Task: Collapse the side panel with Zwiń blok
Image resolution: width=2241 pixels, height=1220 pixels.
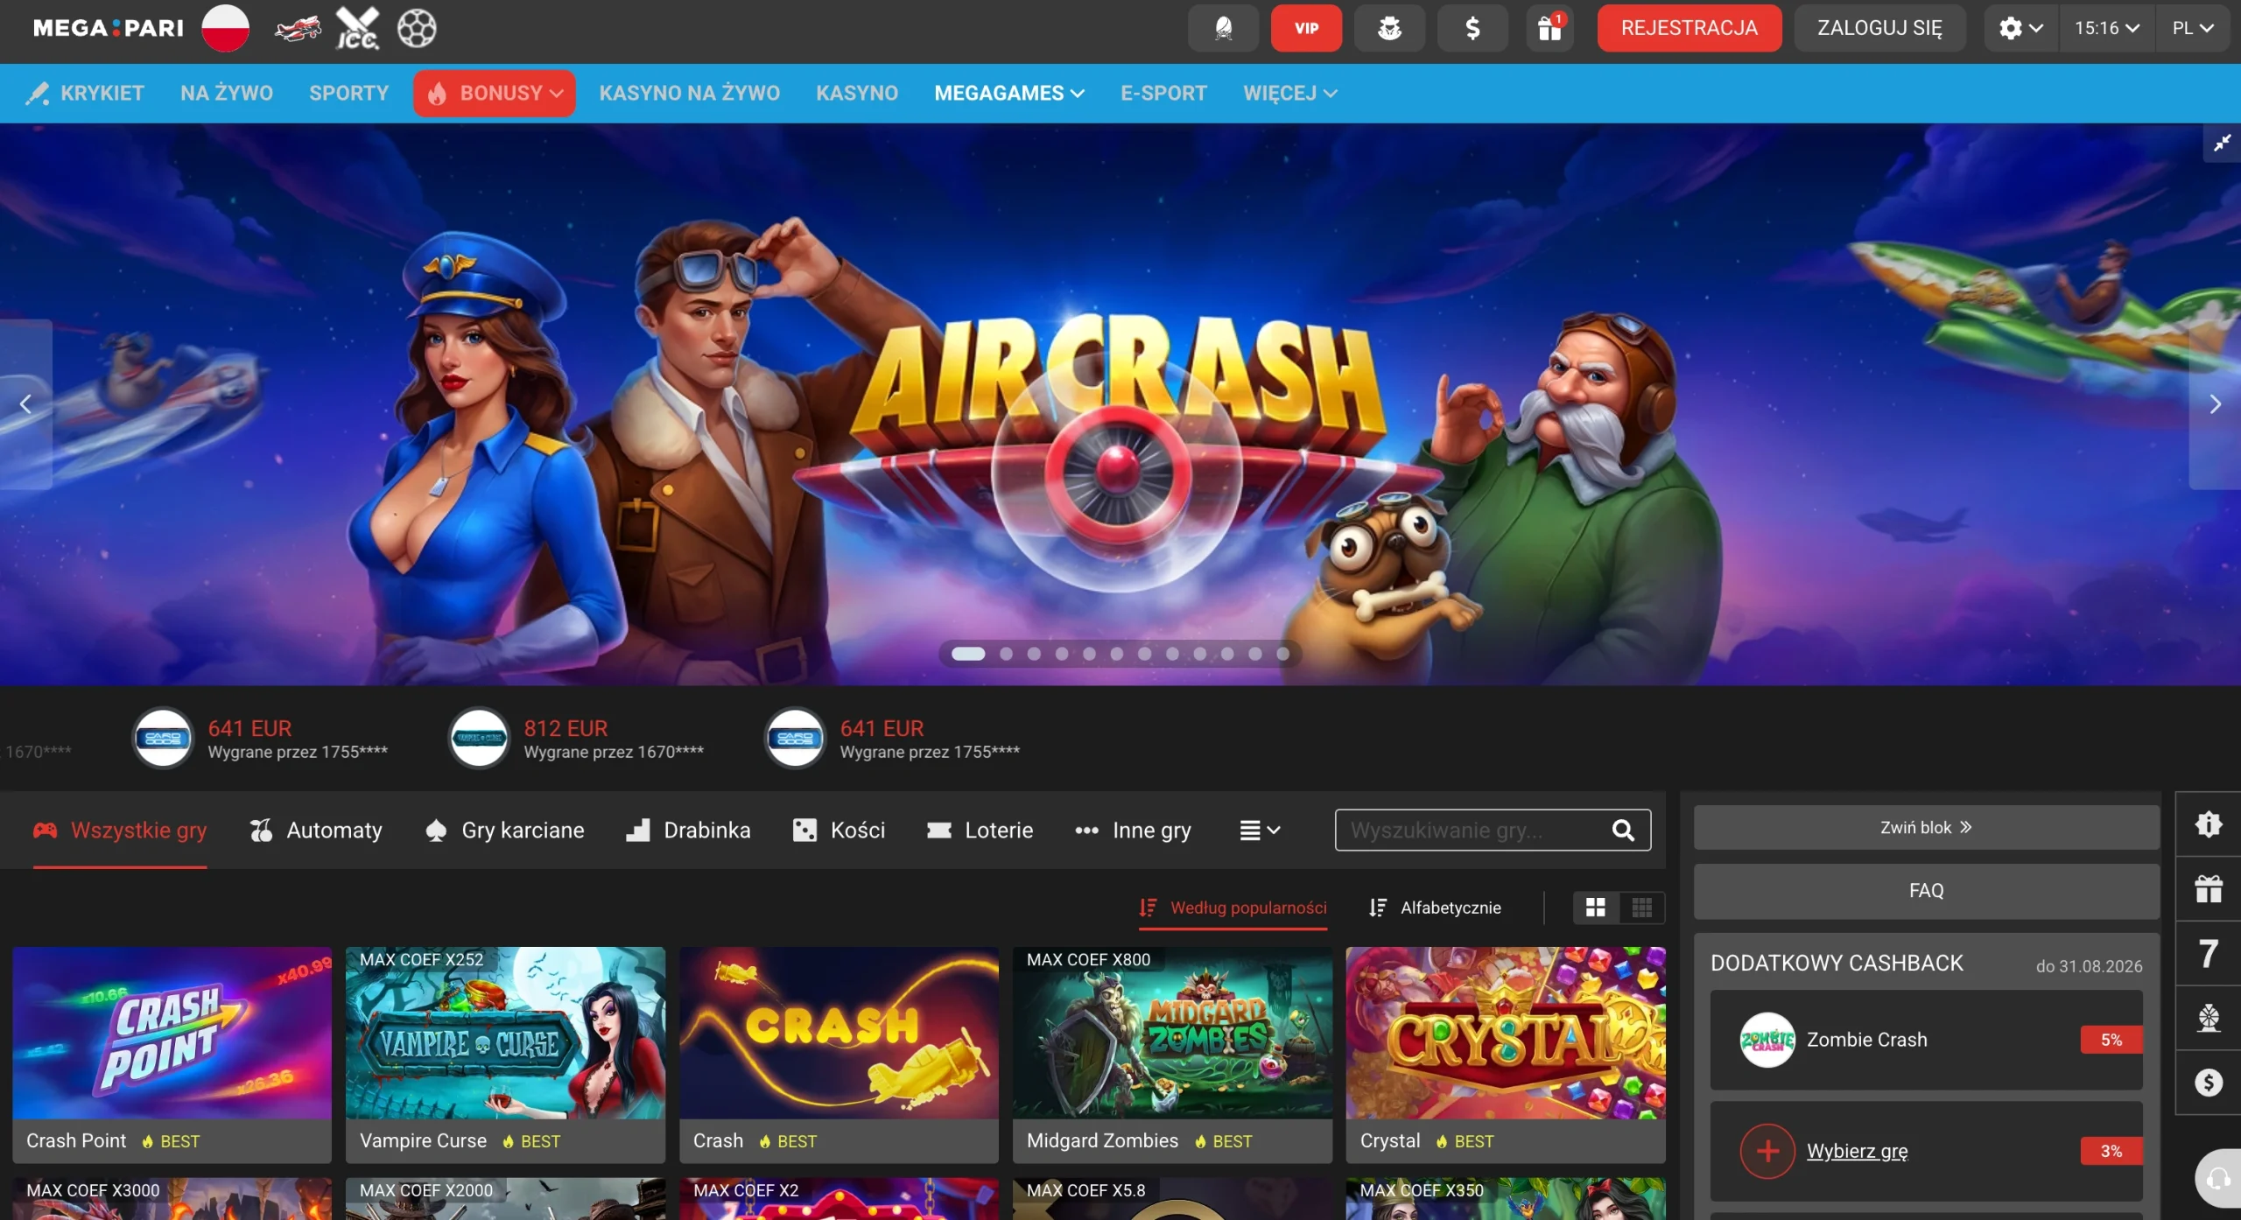Action: click(x=1926, y=827)
